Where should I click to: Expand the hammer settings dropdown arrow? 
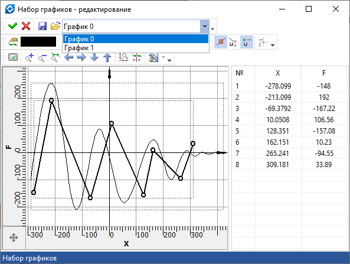[163, 57]
